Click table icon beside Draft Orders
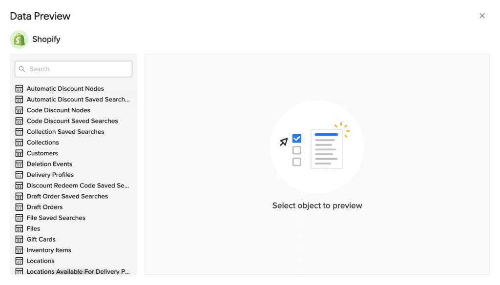 point(19,207)
